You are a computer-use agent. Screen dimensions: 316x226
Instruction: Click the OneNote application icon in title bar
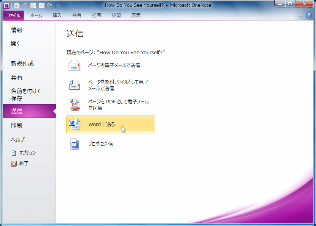tap(6, 5)
